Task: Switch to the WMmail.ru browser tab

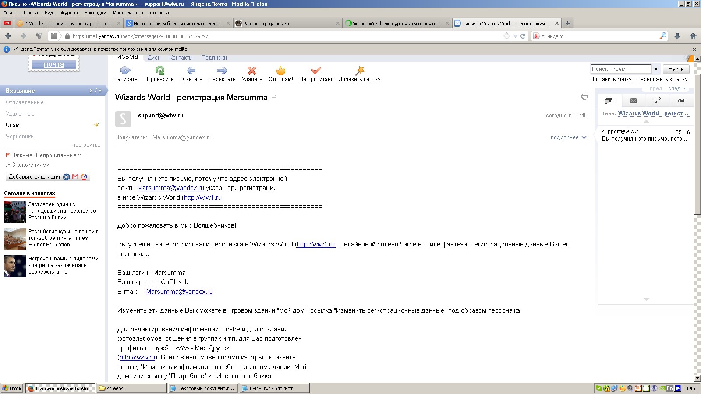Action: click(x=68, y=23)
